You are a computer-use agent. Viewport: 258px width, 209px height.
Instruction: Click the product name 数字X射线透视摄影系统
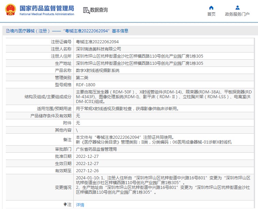[x=98, y=71]
